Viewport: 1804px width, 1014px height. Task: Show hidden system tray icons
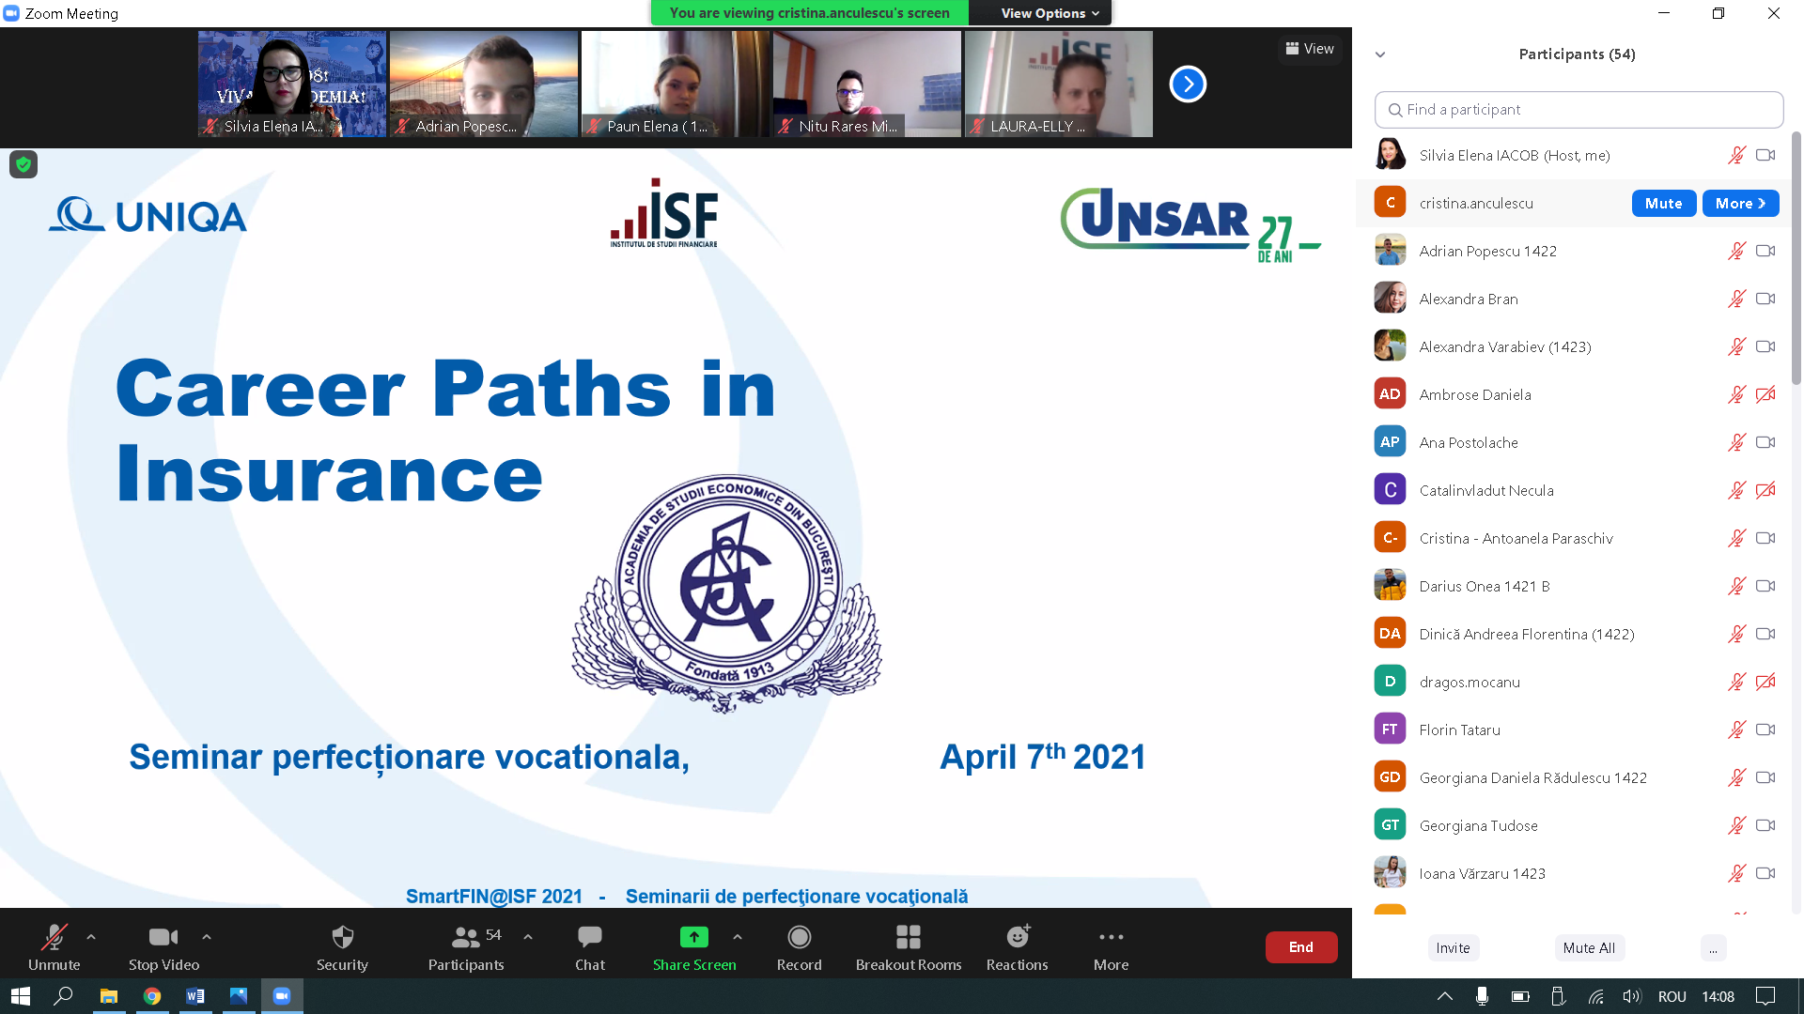[x=1445, y=996]
